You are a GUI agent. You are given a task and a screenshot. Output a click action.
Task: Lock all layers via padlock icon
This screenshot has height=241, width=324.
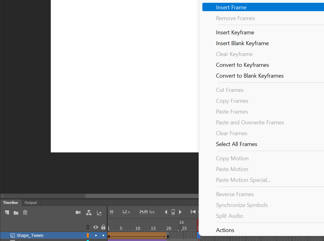pos(103,227)
